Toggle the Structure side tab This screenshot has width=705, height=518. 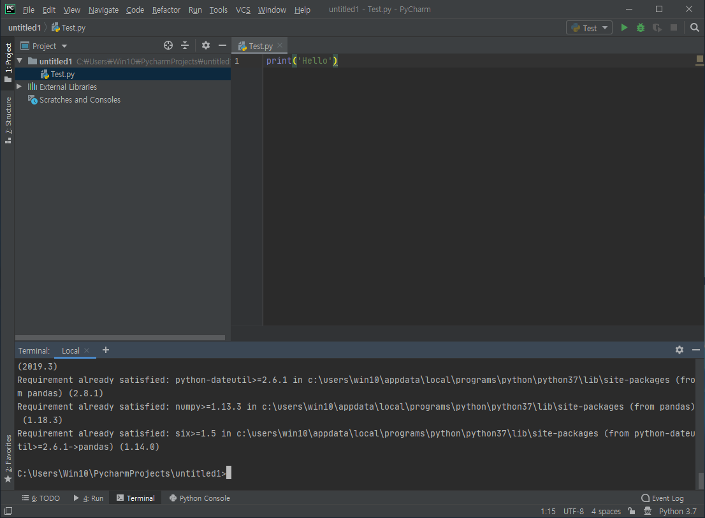click(x=8, y=120)
